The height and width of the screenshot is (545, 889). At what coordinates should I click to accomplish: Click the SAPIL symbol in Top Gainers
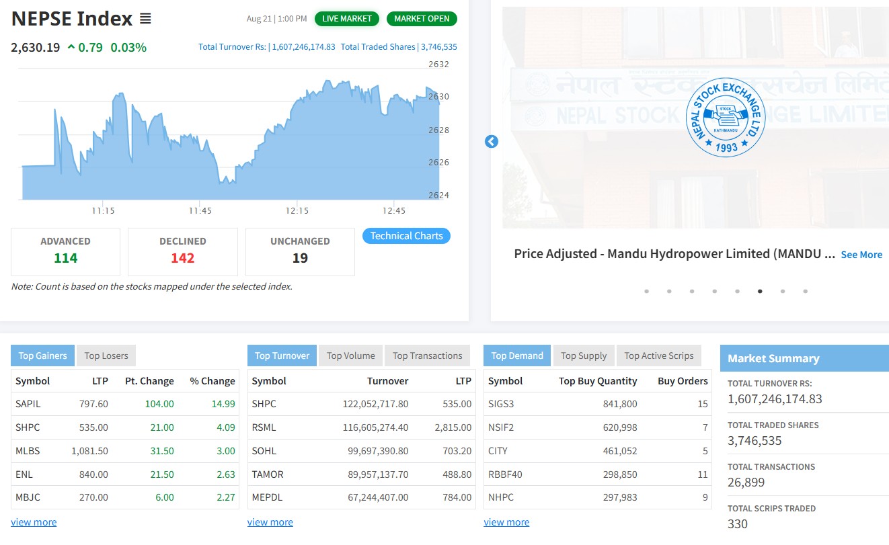coord(28,404)
